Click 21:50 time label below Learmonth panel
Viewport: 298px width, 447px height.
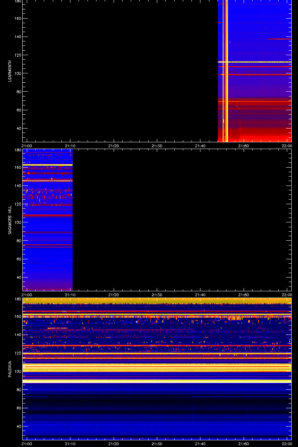point(243,146)
